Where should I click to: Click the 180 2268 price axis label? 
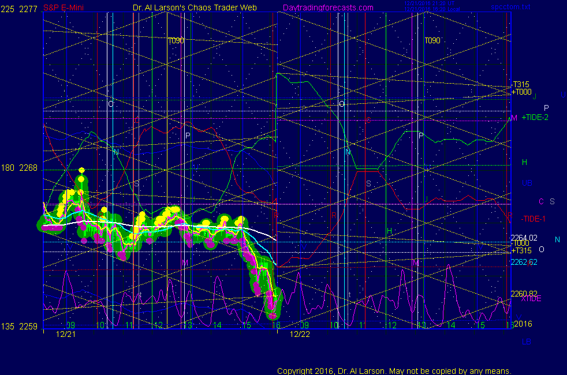[x=19, y=168]
